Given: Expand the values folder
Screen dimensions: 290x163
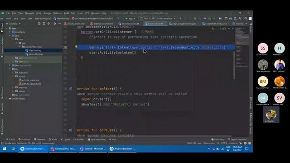Looking at the screenshot, I should pos(13,91).
